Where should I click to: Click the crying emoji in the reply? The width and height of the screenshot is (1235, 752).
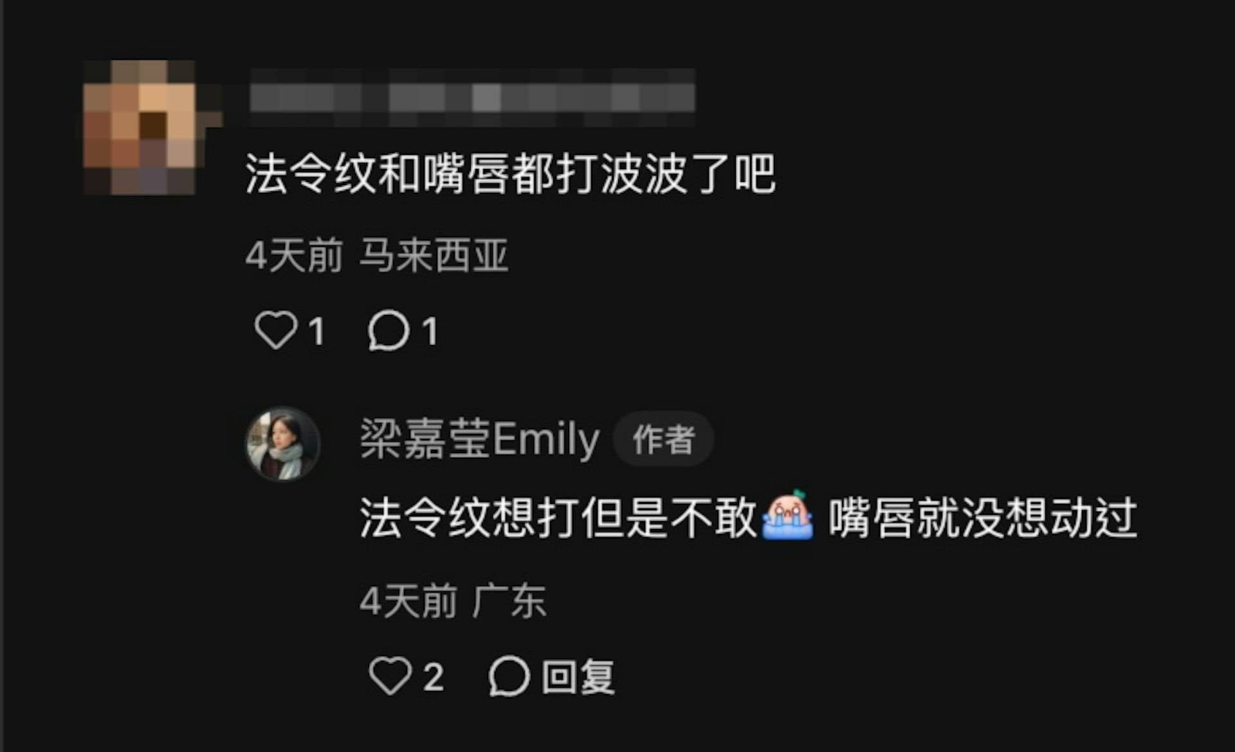pos(787,515)
